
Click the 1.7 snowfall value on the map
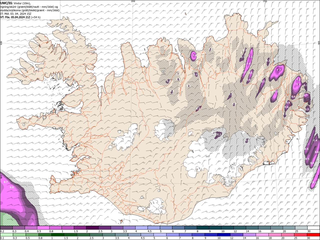[278, 70]
